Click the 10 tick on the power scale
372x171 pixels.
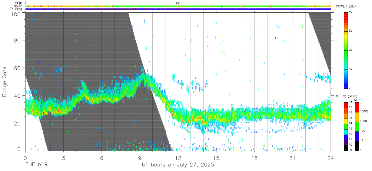tap(351, 69)
